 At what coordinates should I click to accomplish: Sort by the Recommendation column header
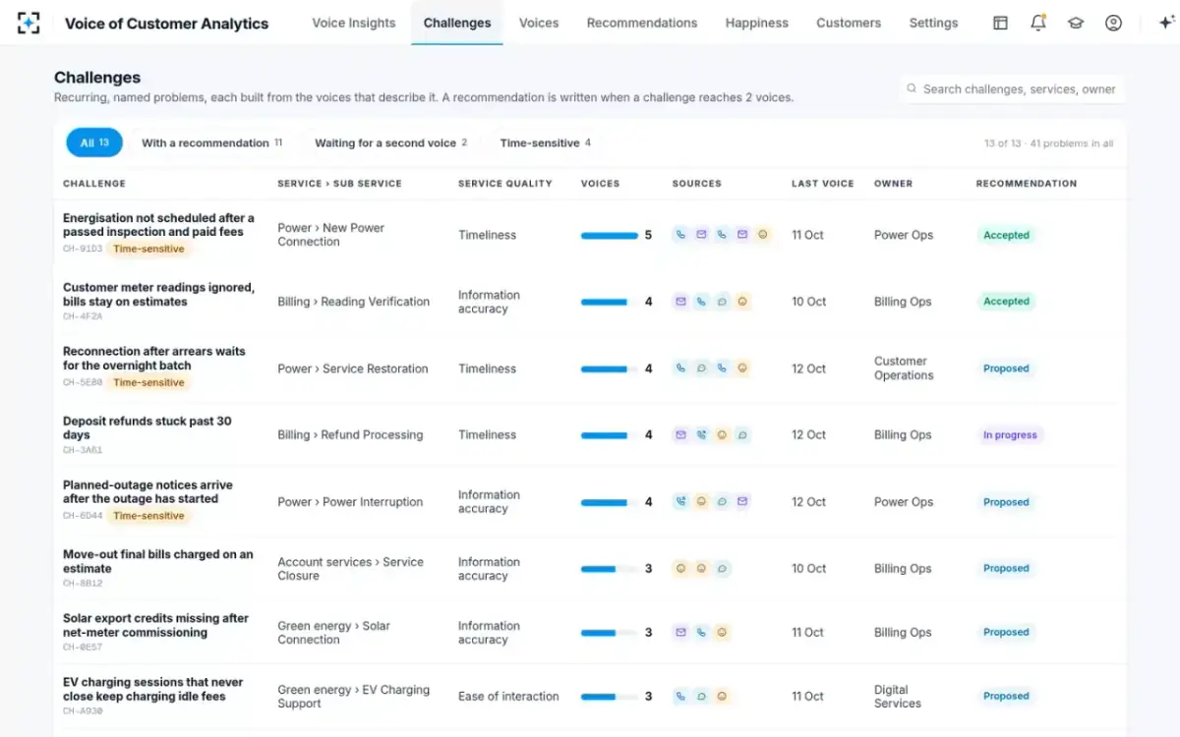pyautogui.click(x=1027, y=184)
